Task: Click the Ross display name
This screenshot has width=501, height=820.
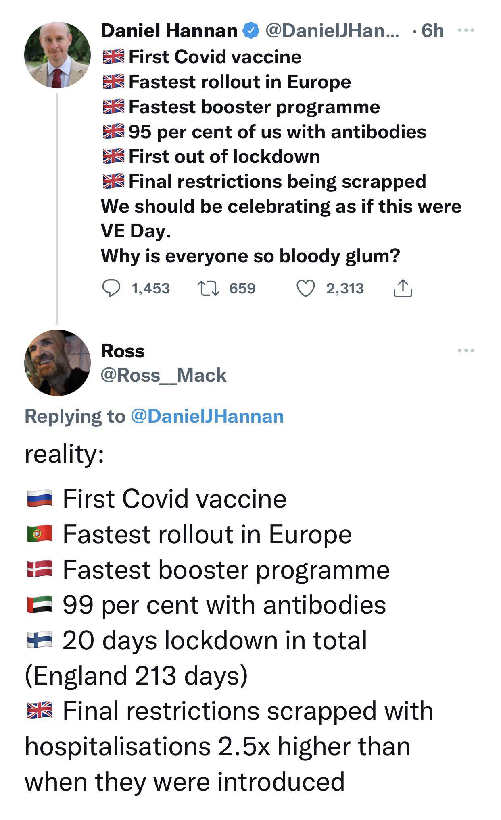Action: click(123, 351)
